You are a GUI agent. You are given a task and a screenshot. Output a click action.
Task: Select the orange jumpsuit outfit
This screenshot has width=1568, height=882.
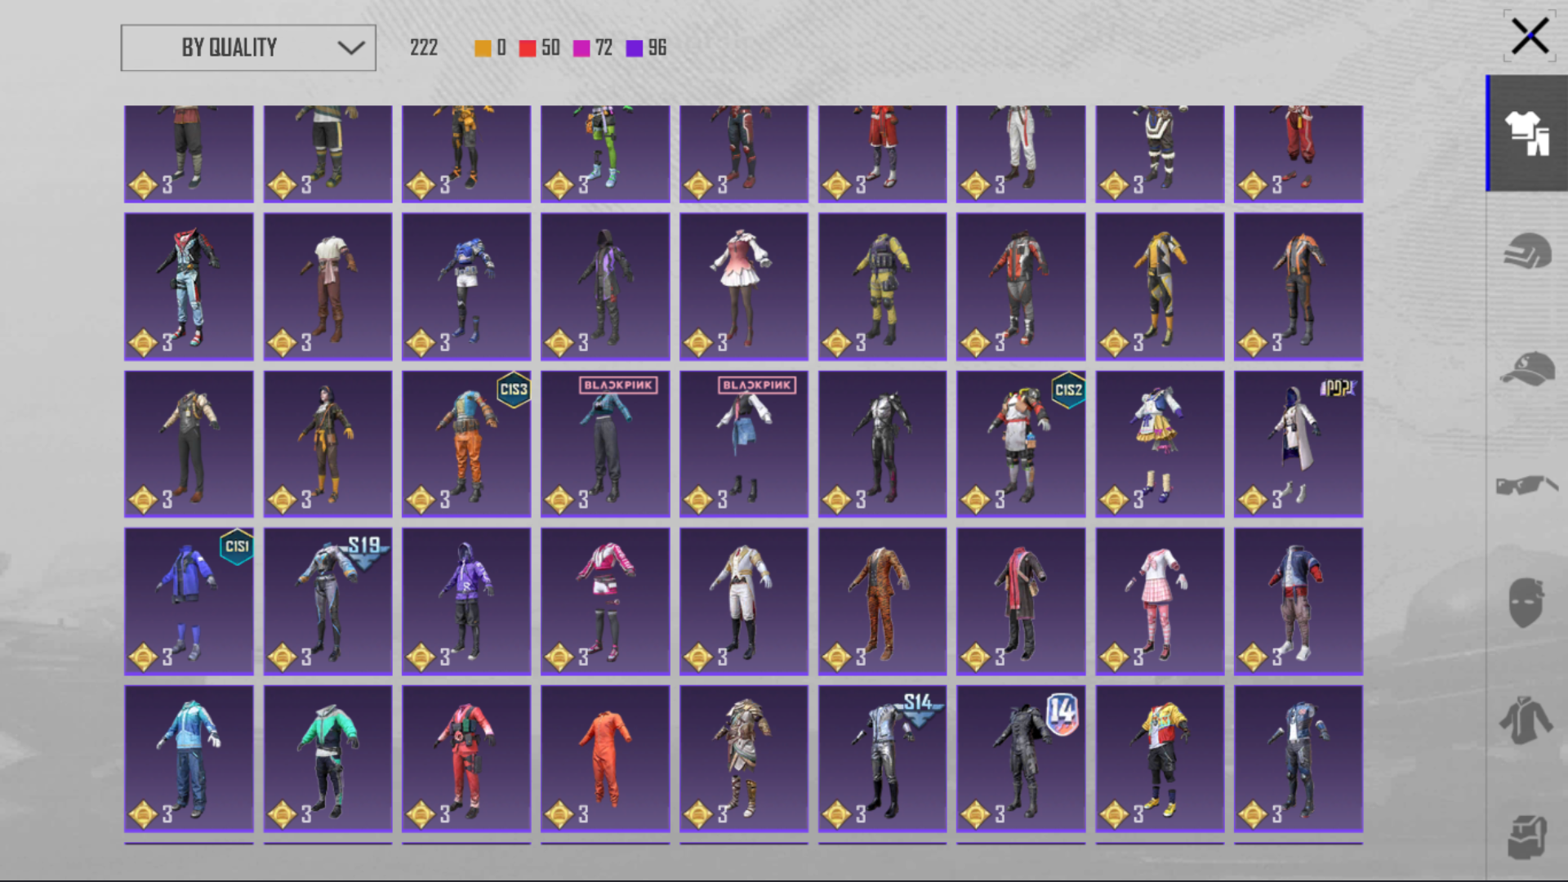tap(605, 759)
